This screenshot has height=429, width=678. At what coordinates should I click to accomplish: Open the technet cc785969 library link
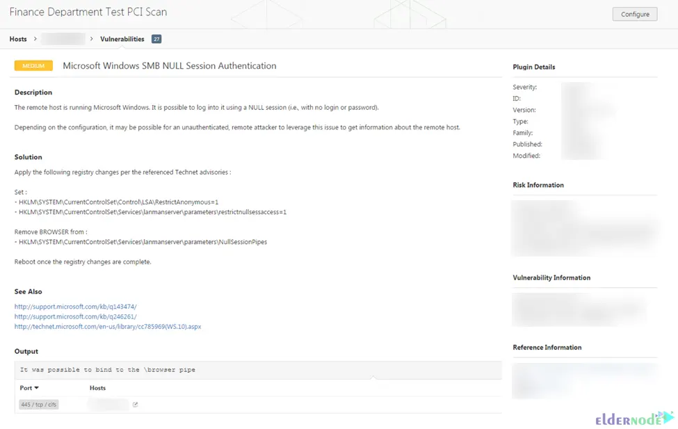[x=108, y=327]
